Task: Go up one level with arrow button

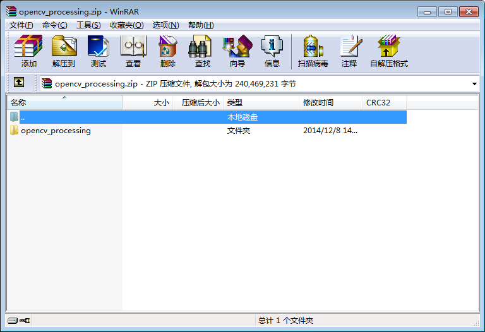Action: point(19,83)
